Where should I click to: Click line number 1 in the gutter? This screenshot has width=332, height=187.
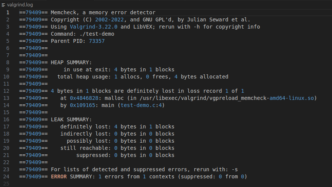8,12
